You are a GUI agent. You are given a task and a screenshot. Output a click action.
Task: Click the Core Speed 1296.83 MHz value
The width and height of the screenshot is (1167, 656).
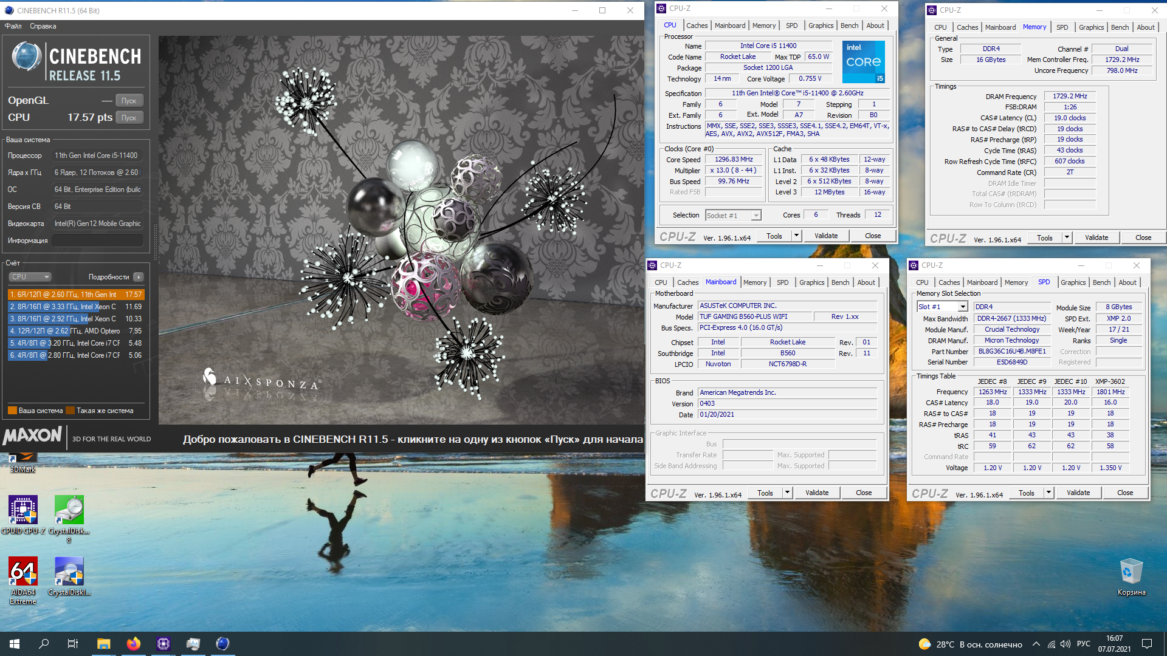[734, 159]
